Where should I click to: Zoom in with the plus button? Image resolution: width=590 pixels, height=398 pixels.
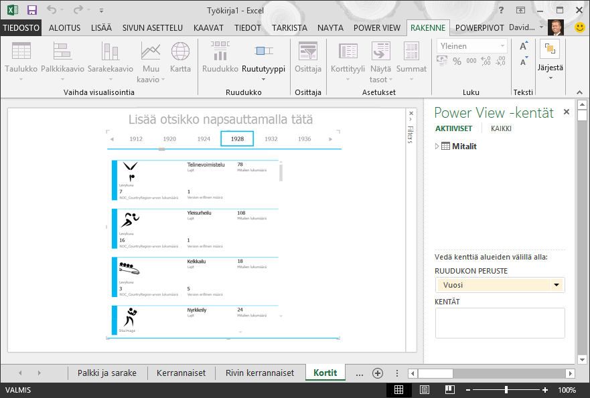pyautogui.click(x=545, y=390)
